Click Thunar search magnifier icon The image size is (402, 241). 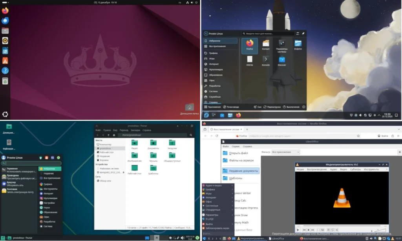[x=191, y=135]
